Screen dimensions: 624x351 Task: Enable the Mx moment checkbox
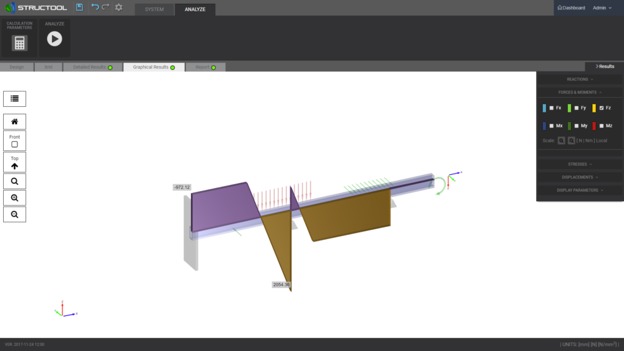coord(552,126)
